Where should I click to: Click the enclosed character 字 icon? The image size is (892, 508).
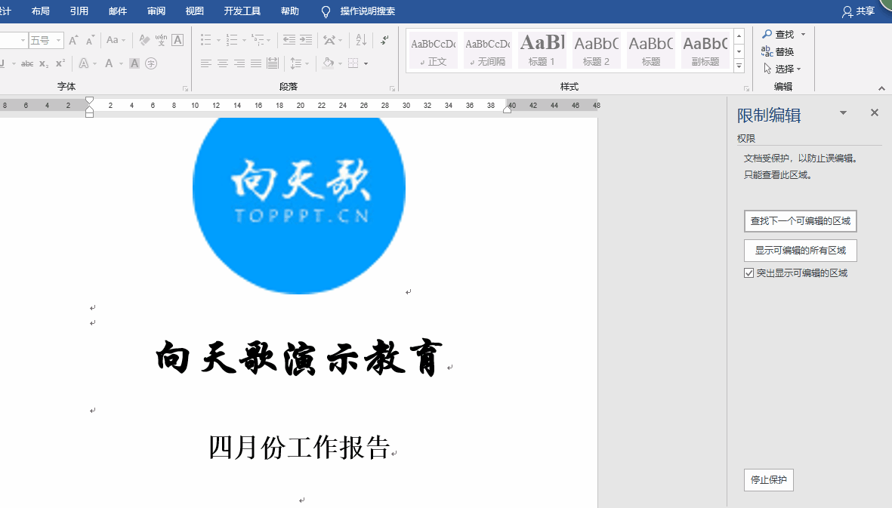(x=151, y=63)
